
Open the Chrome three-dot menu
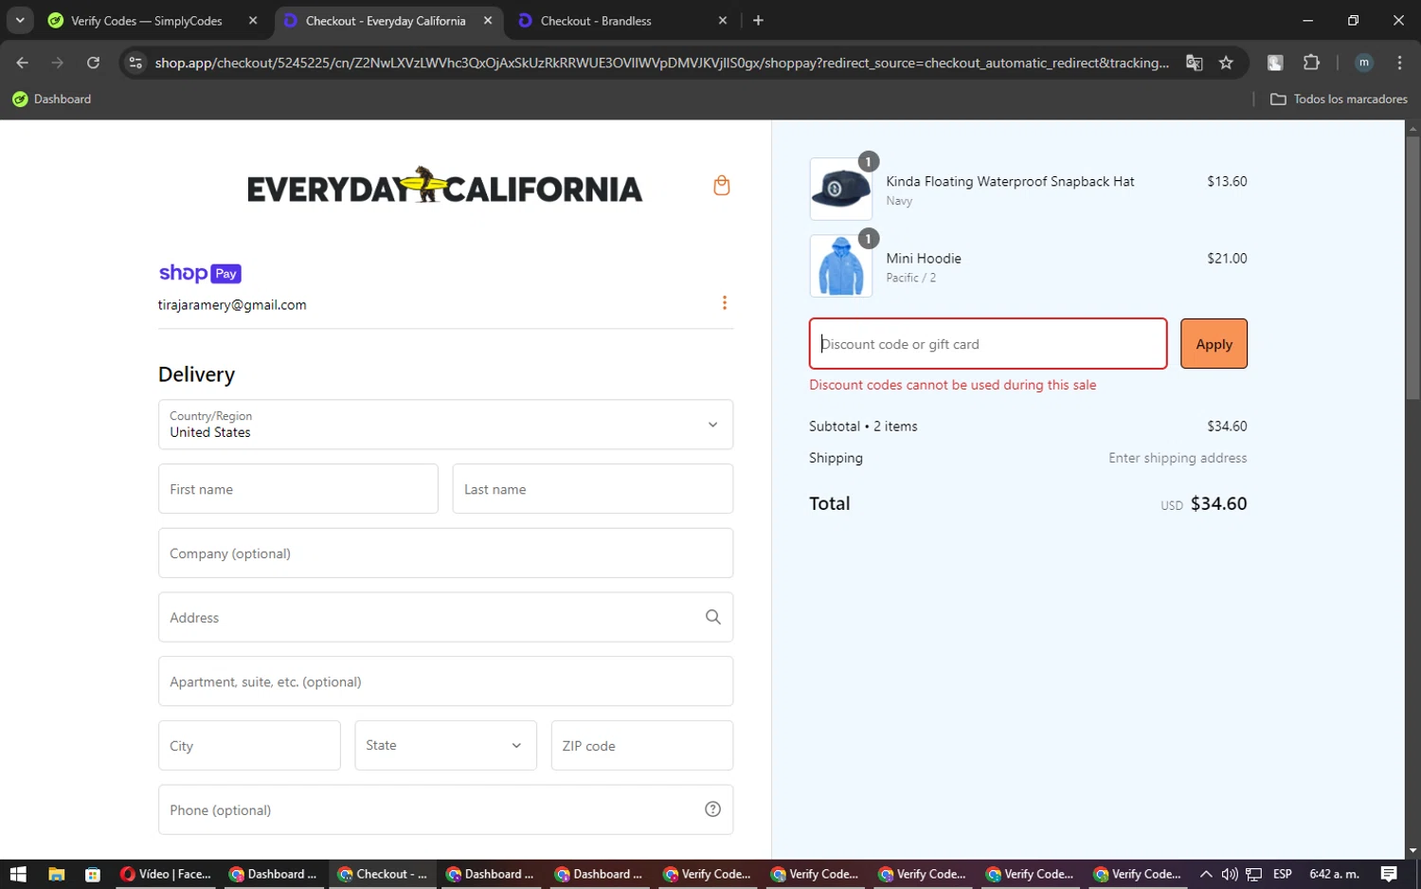(x=1399, y=63)
